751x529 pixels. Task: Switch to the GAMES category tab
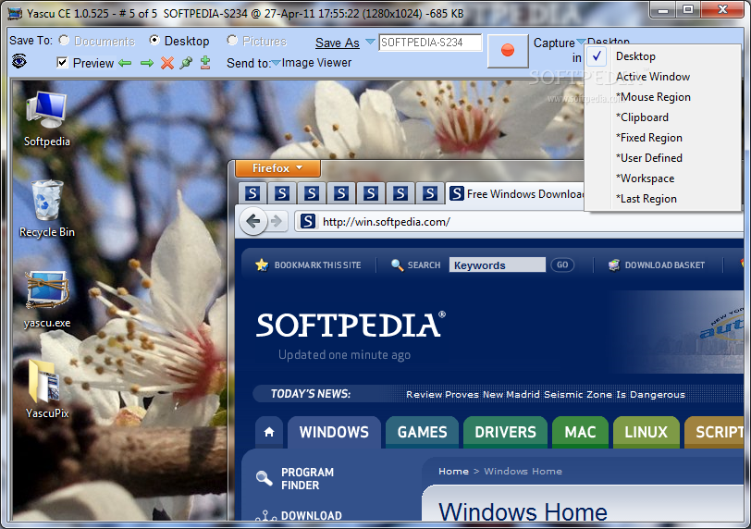[x=422, y=432]
